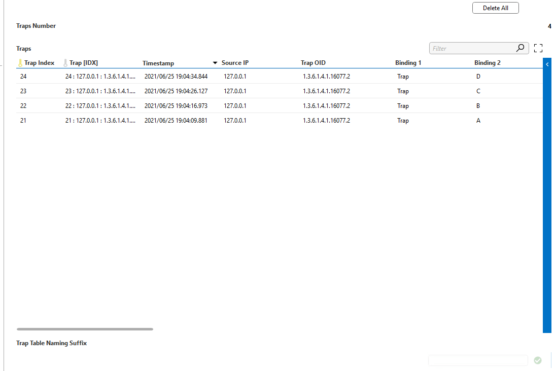Click timestamp 2021/06/25 19:04:34.844
The image size is (555, 371).
176,77
